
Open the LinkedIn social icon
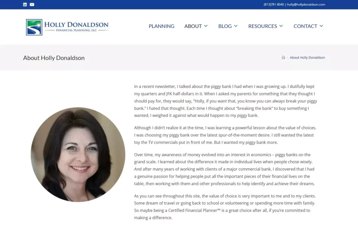point(25,5)
